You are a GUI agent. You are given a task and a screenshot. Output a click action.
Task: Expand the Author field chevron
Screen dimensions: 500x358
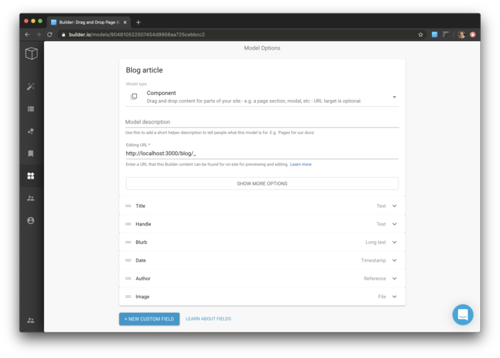[x=394, y=279]
